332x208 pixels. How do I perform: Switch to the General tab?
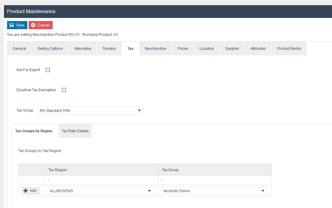19,49
